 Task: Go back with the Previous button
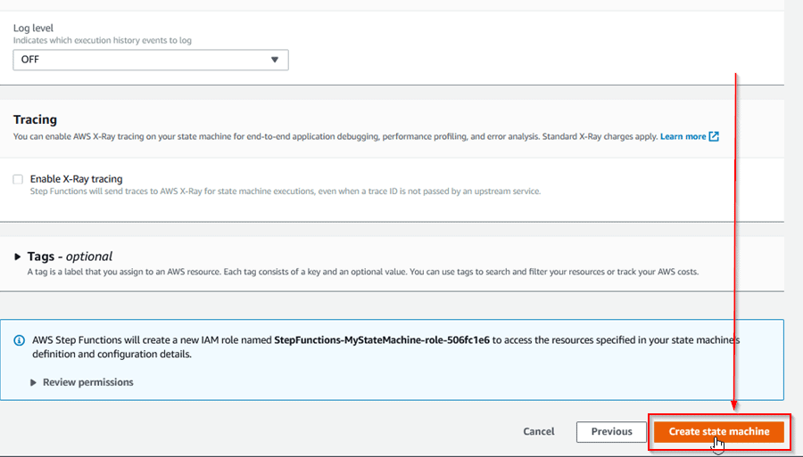(x=611, y=431)
